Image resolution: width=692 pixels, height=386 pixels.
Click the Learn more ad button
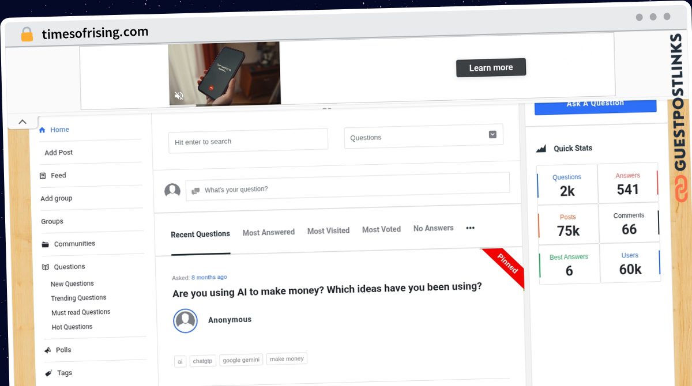491,67
